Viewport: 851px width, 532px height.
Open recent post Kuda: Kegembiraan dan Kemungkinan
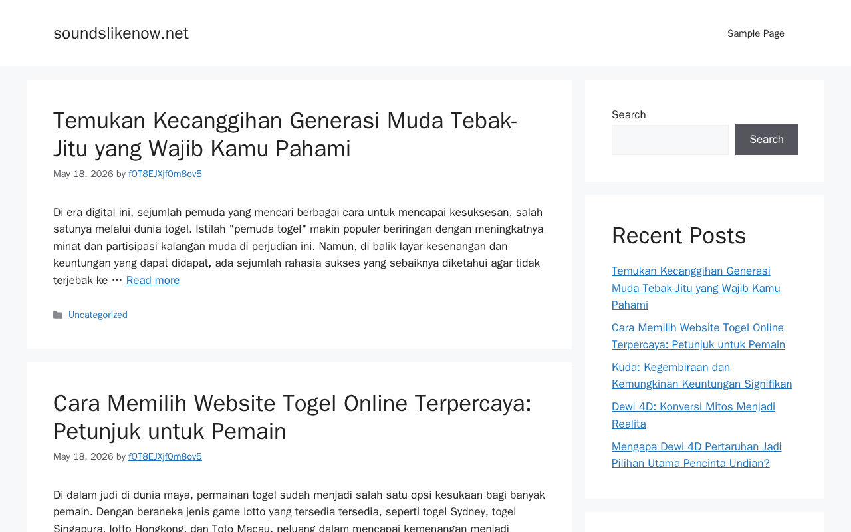[x=702, y=376]
